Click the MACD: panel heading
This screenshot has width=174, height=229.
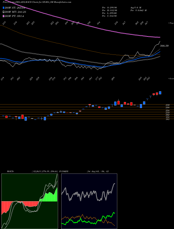coord(10,171)
